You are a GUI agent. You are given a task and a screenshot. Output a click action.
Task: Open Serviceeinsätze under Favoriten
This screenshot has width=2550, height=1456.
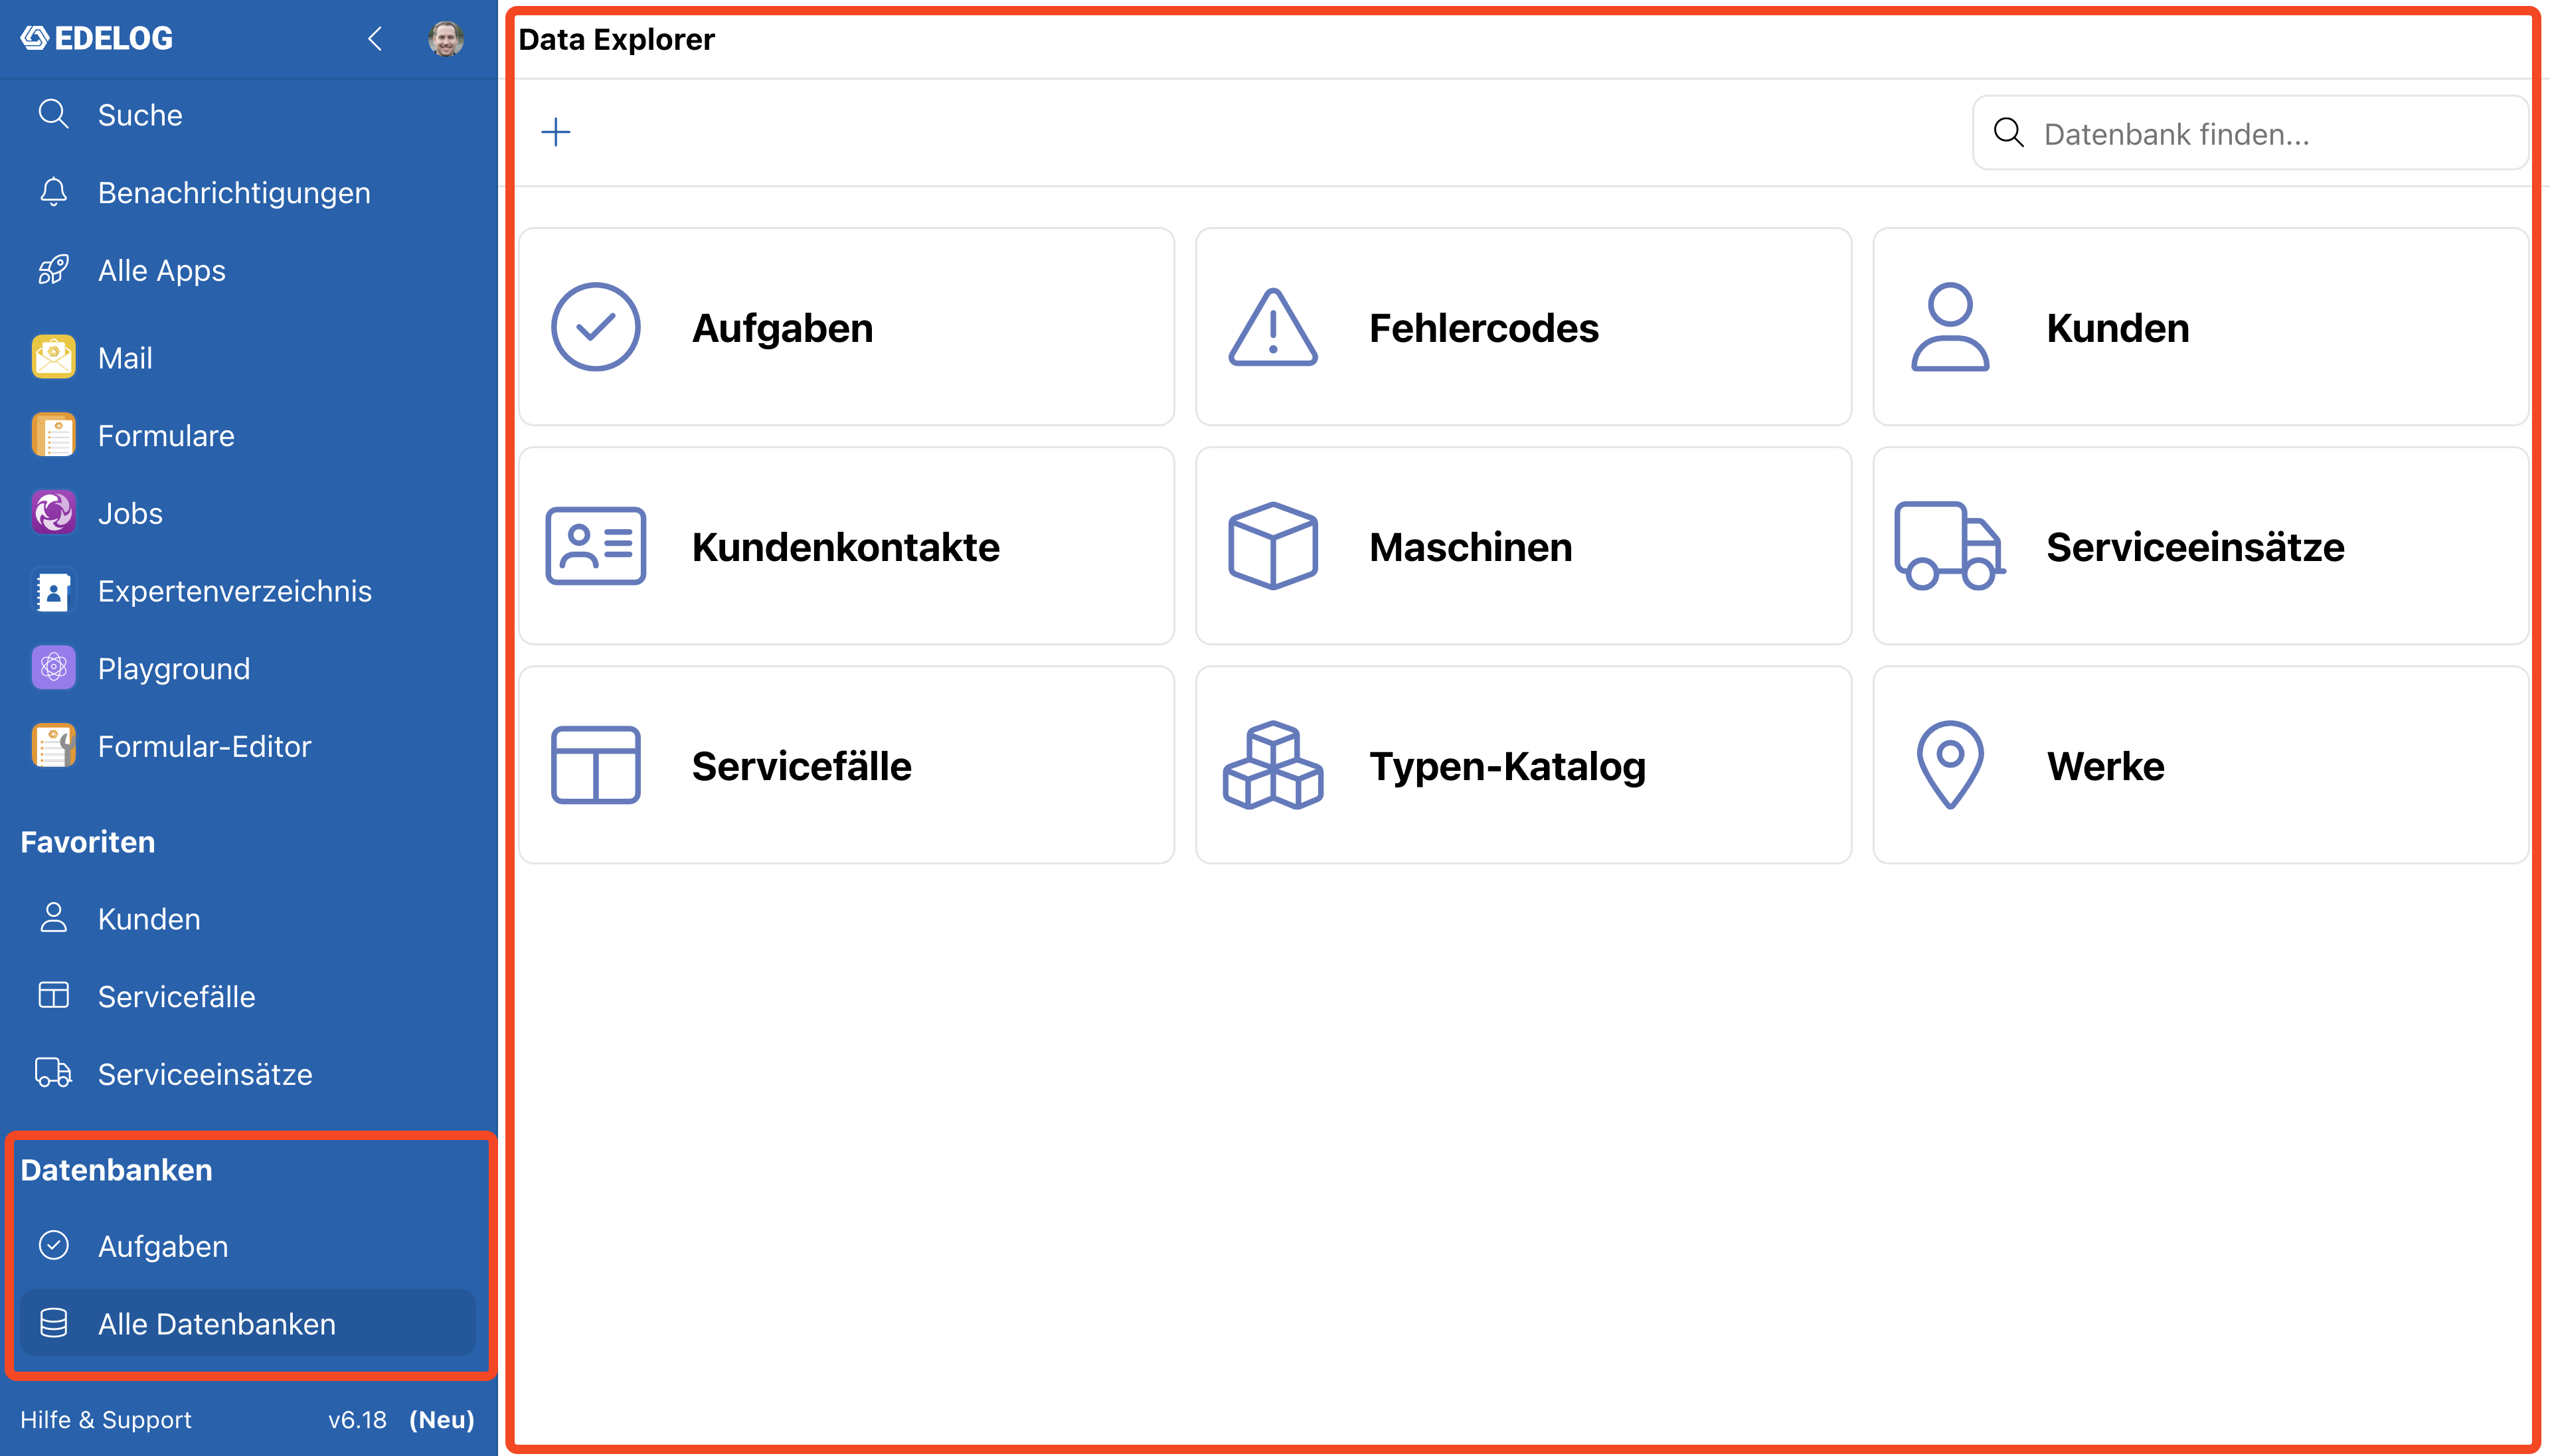click(x=248, y=1073)
